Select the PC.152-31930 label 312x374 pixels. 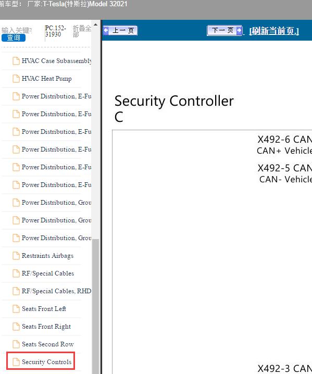[56, 31]
